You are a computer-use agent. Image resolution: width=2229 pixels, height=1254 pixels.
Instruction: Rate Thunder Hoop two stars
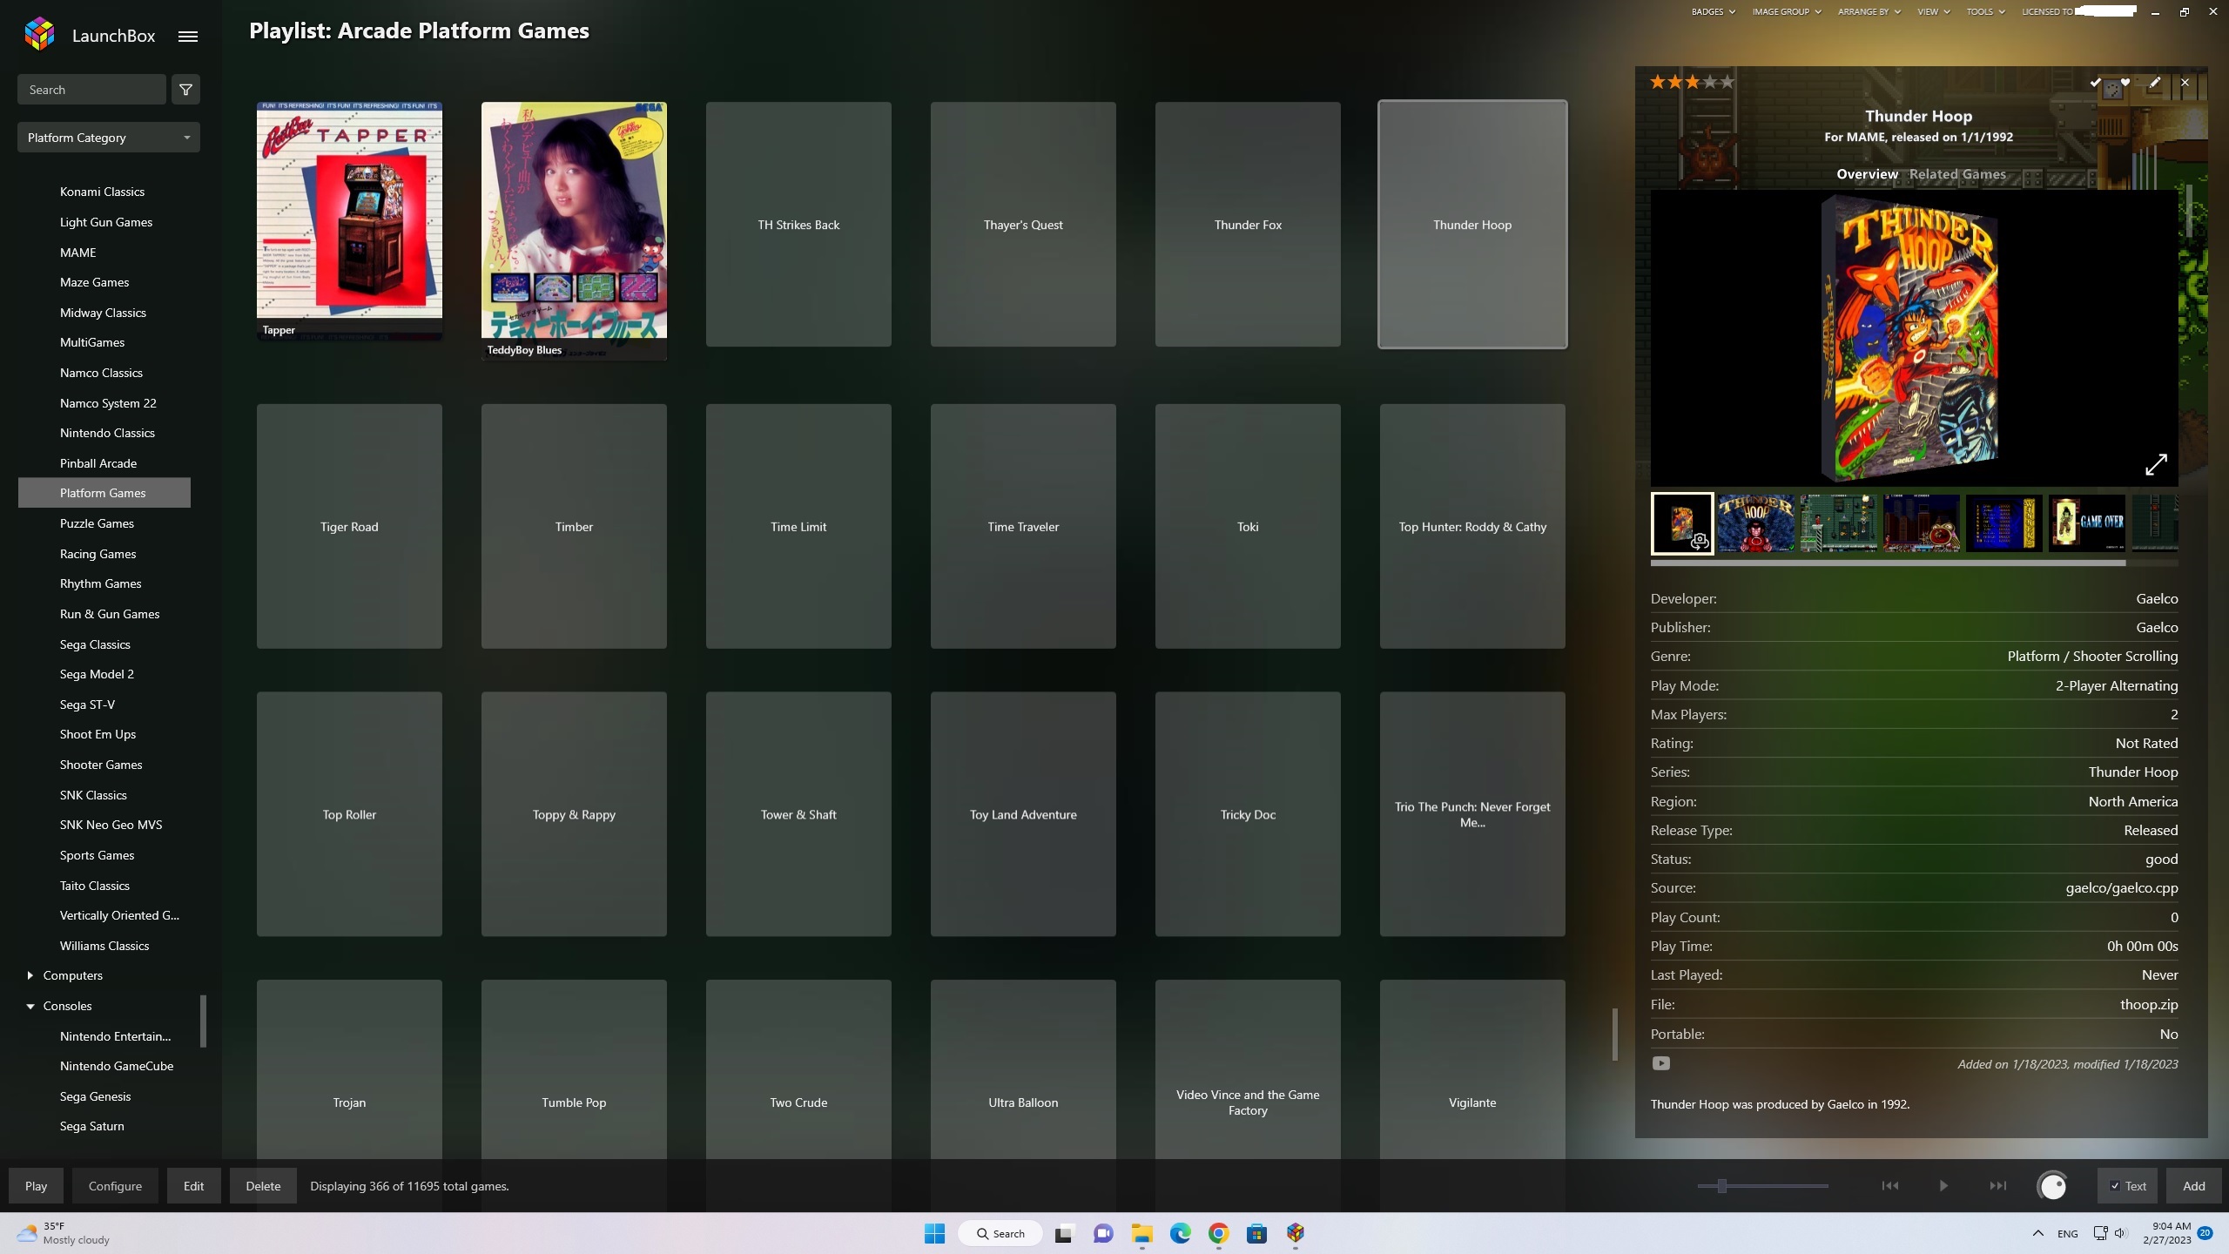coord(1674,82)
